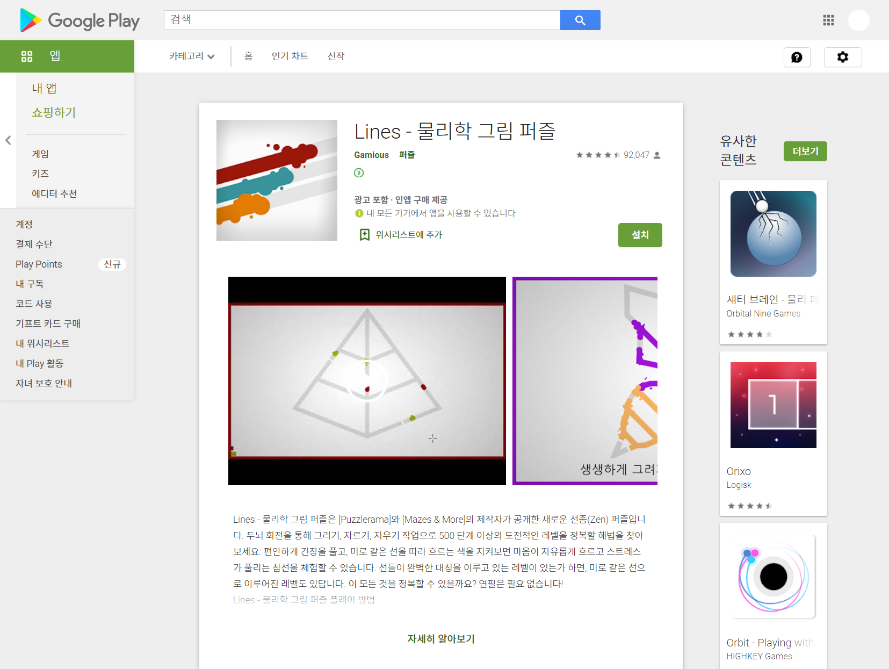Open 결제 수단 link

(34, 244)
